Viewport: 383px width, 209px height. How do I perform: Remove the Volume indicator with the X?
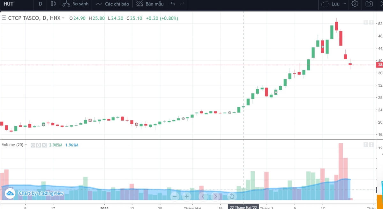(x=44, y=145)
